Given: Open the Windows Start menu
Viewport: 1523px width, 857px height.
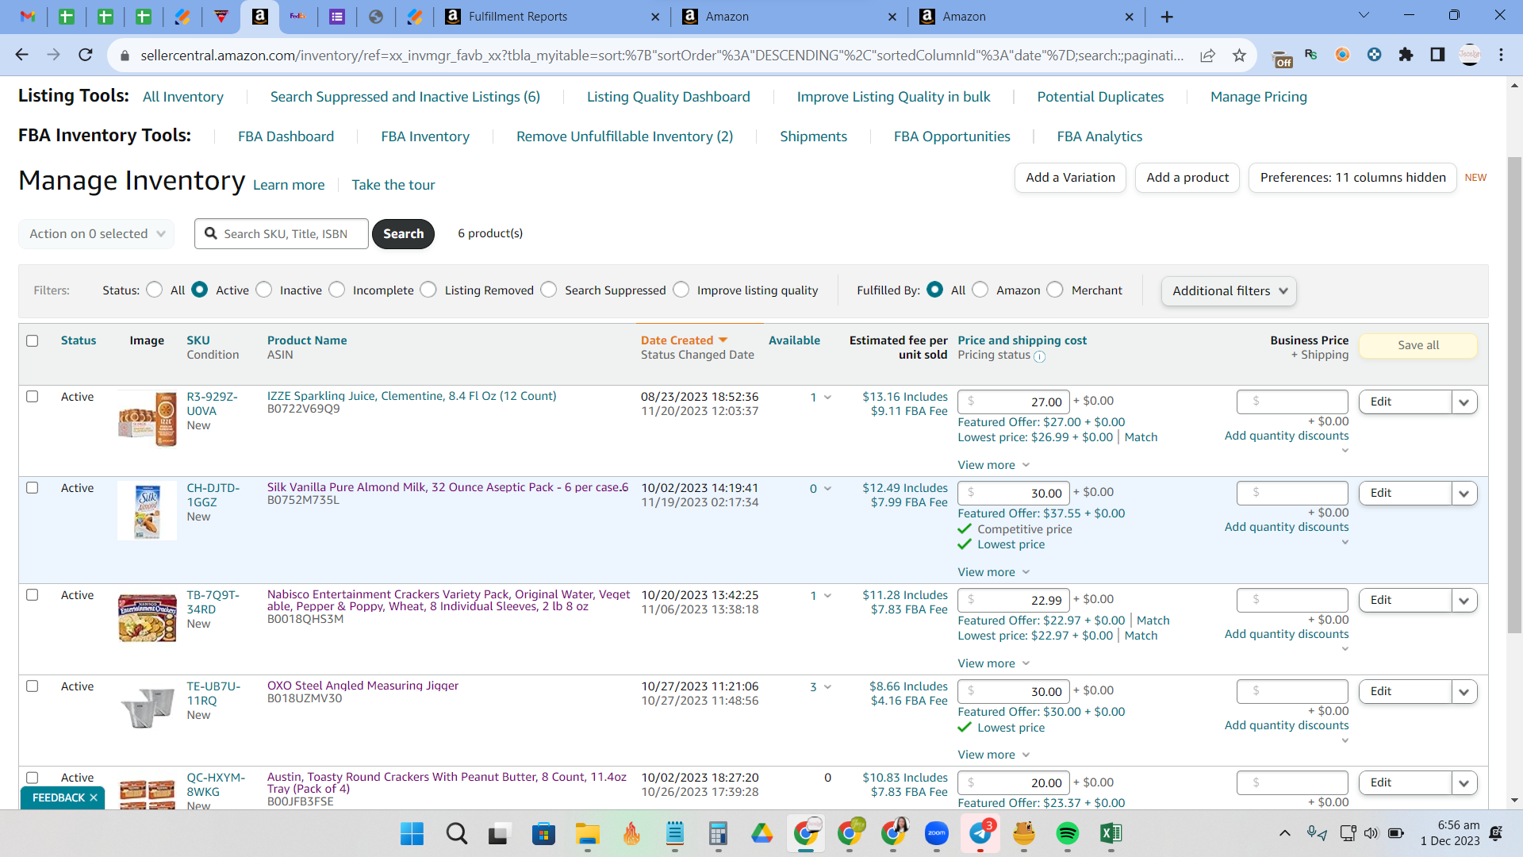Looking at the screenshot, I should (412, 833).
